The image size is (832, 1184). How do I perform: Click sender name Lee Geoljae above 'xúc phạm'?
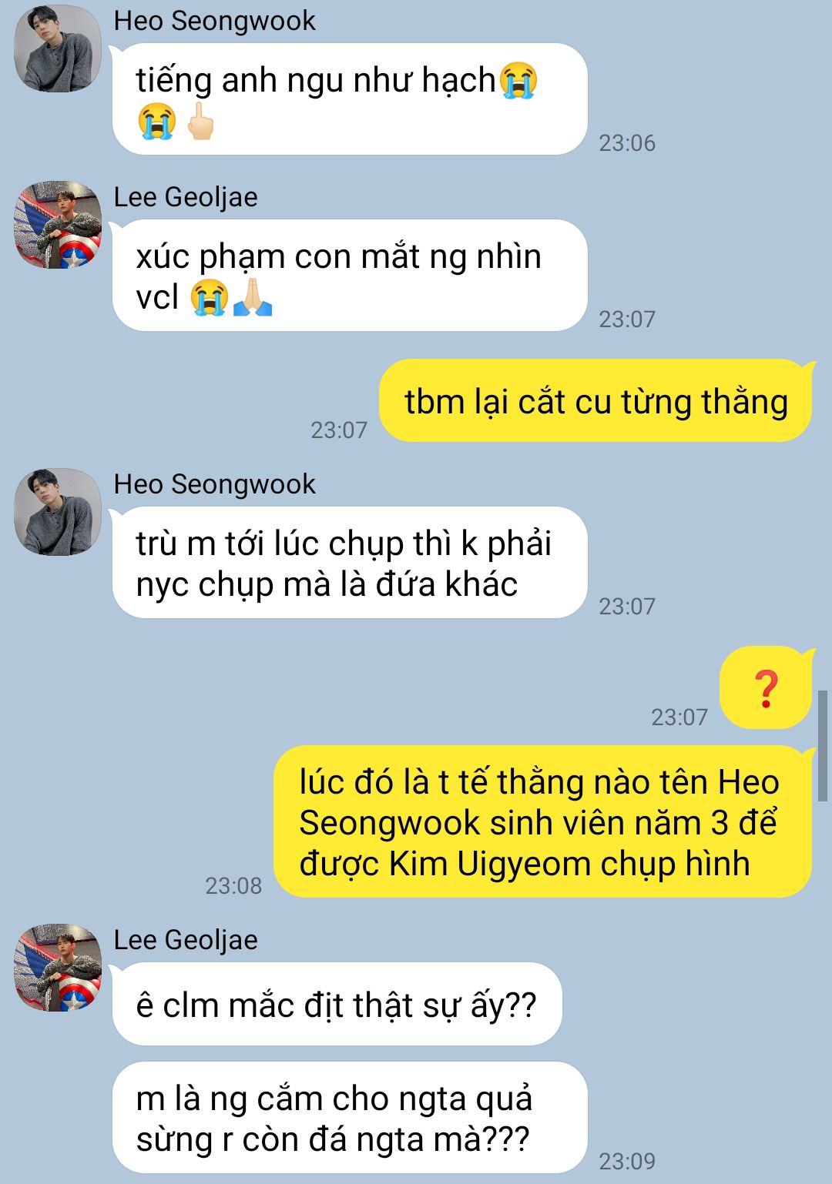186,197
